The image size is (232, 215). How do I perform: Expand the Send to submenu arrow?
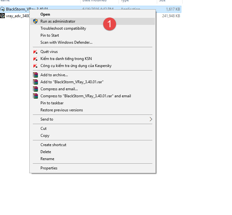[151, 119]
